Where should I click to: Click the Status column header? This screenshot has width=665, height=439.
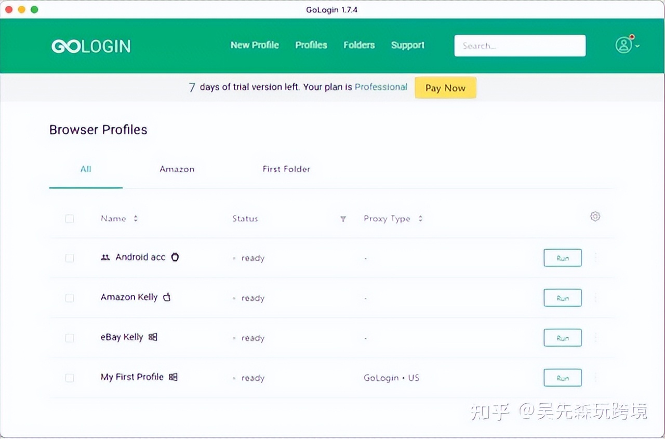(245, 218)
